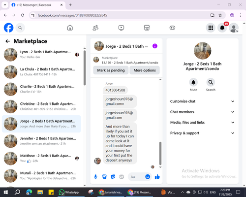Viewport: 246px width, 197px height.
Task: Click Jorge's large profile picture in details panel
Action: pyautogui.click(x=202, y=51)
